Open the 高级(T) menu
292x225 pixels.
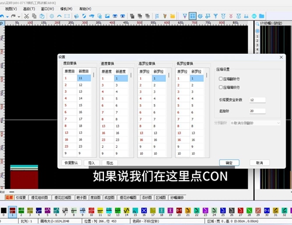tap(29, 9)
